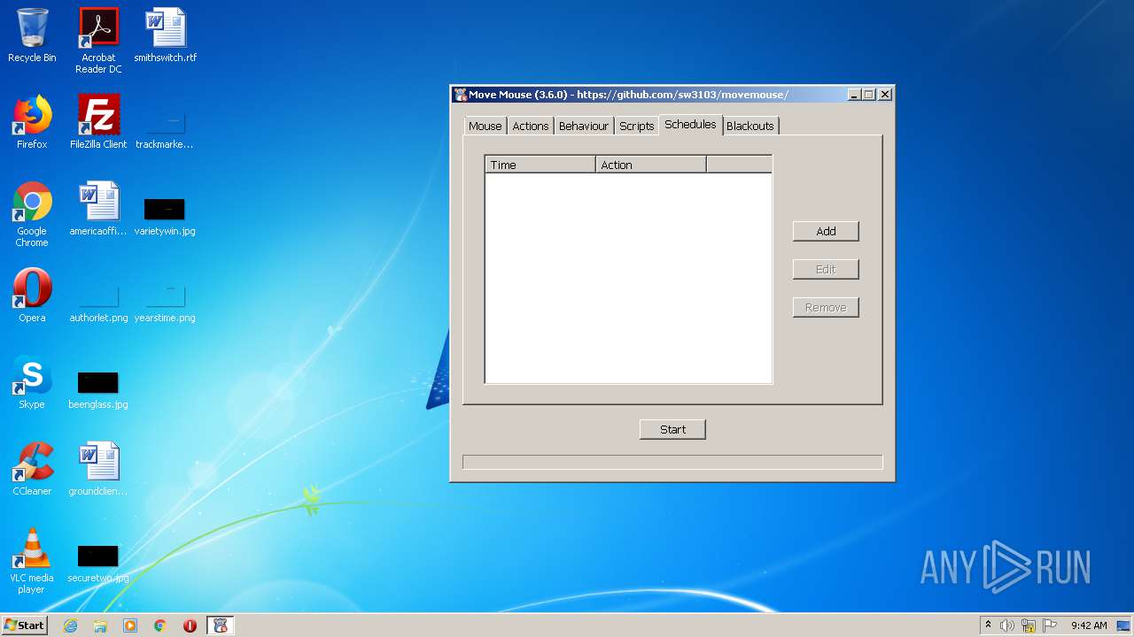Sort by the Time column header

540,165
